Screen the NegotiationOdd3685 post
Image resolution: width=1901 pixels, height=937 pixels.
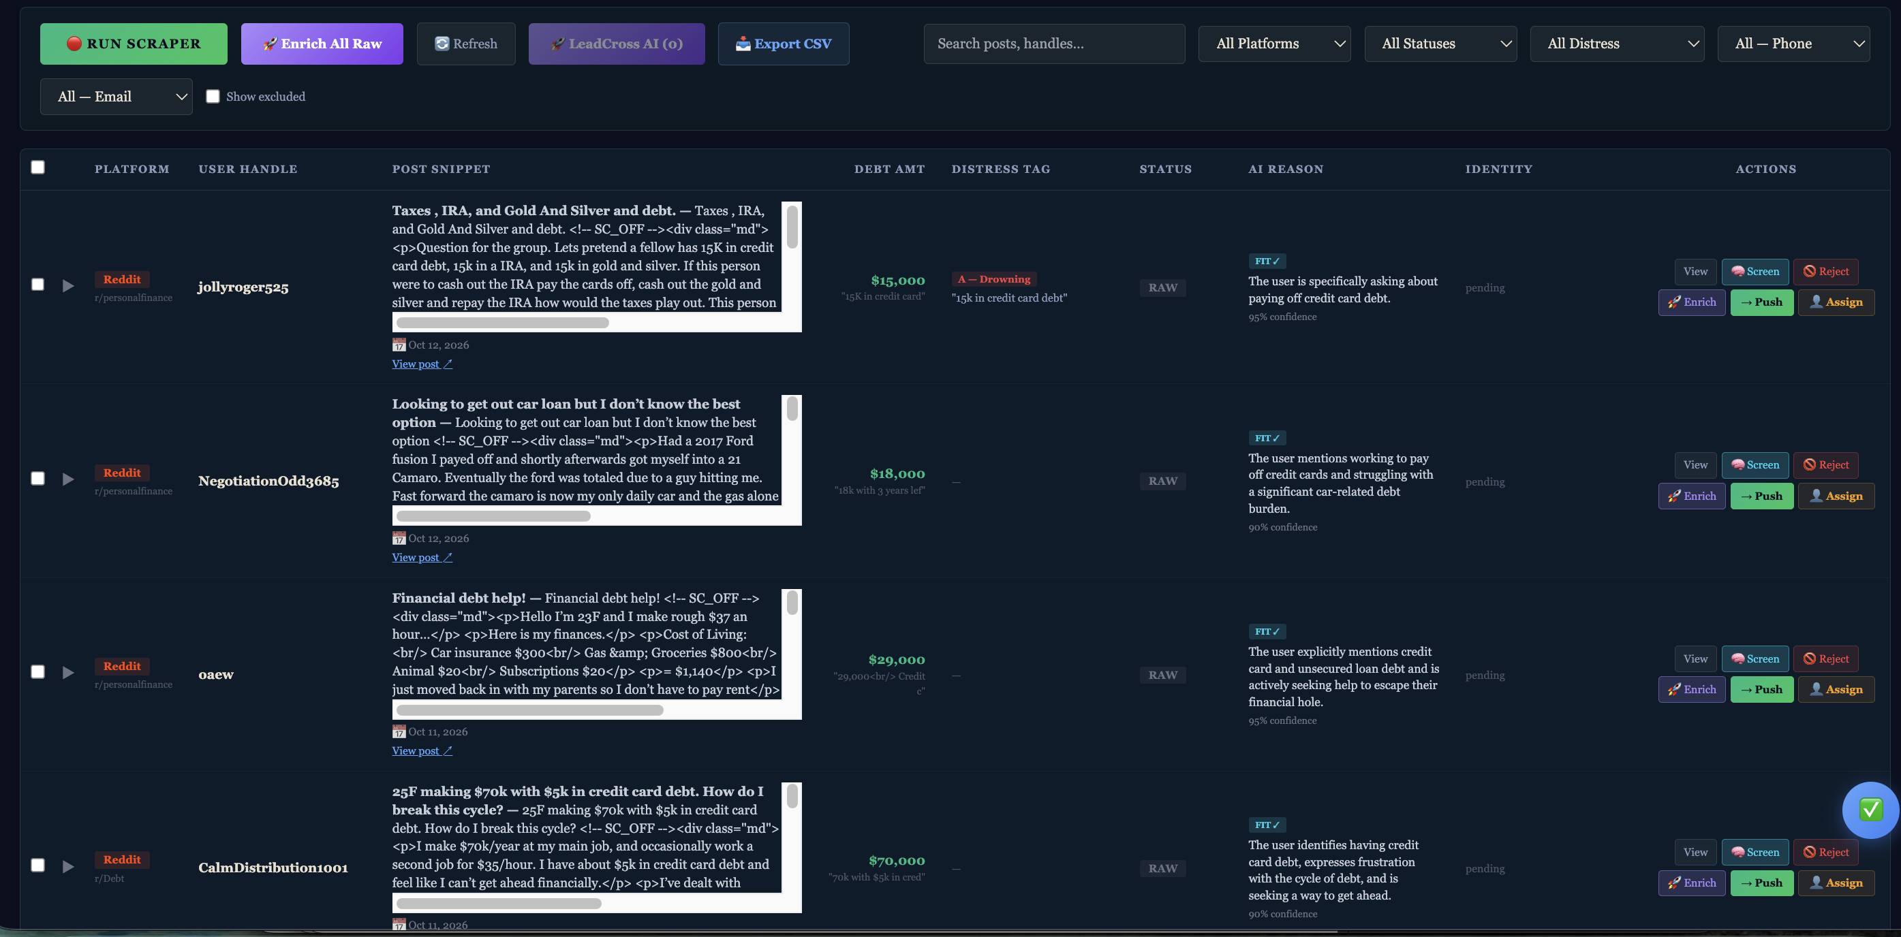click(x=1755, y=465)
